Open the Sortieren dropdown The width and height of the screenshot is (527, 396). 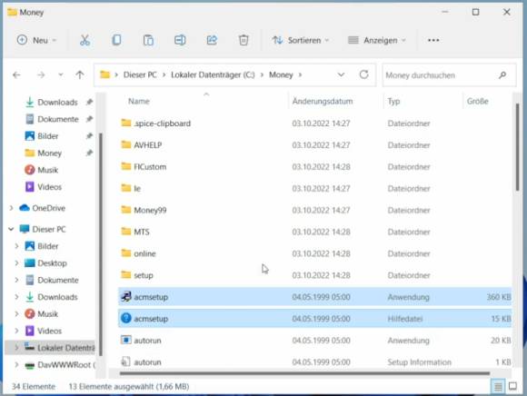[300, 40]
